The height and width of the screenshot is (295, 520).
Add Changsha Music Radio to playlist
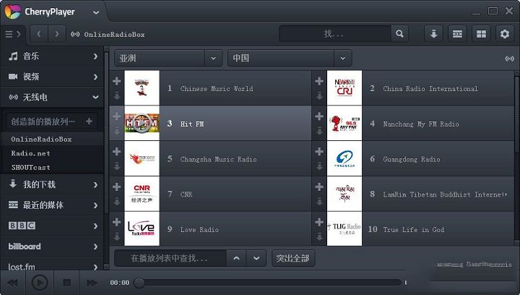(116, 151)
